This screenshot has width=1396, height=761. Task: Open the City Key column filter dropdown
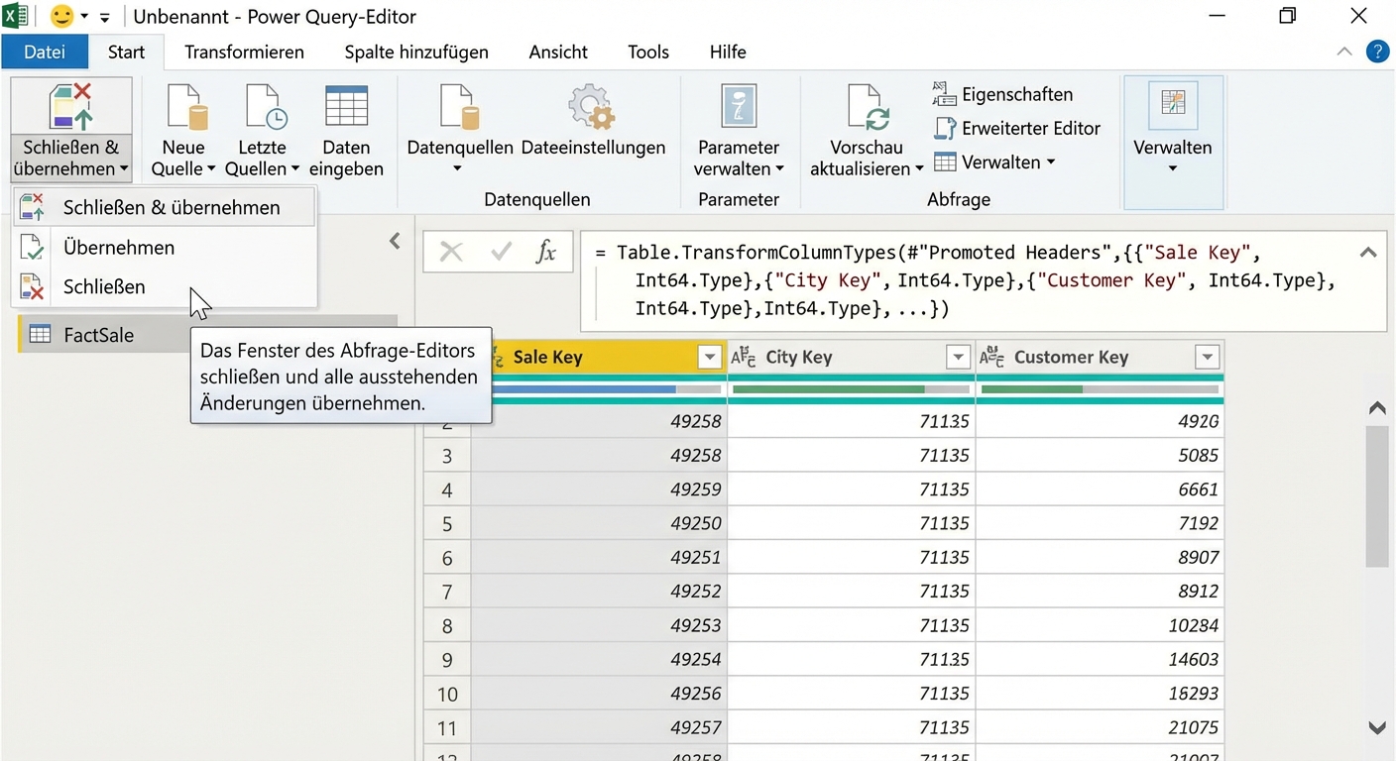(x=957, y=358)
